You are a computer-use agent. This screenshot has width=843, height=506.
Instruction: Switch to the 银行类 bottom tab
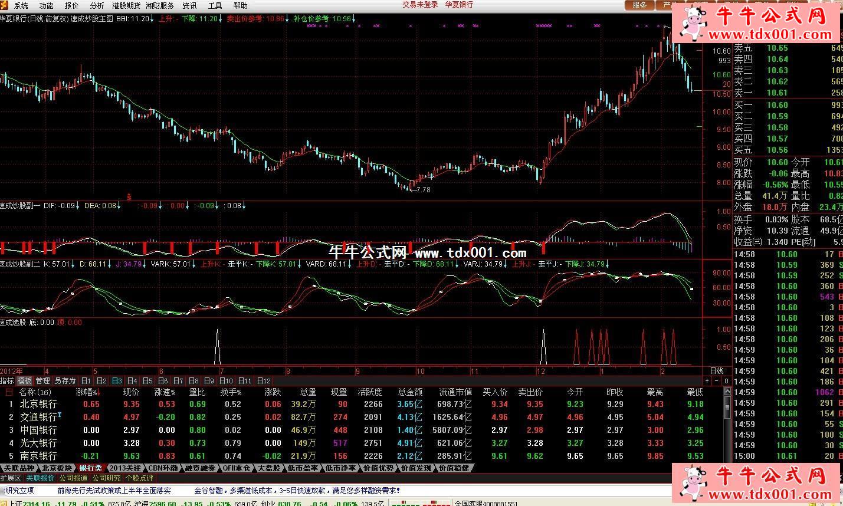90,468
